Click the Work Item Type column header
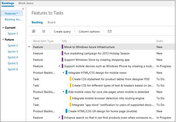Screen dimensions: 176x122 [43, 41]
